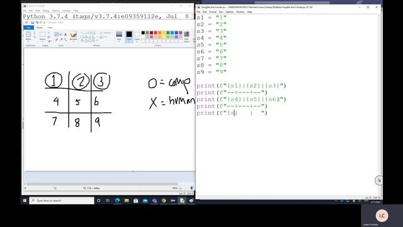
Task: Click code line s9 = "9" in editor
Action: click(212, 72)
